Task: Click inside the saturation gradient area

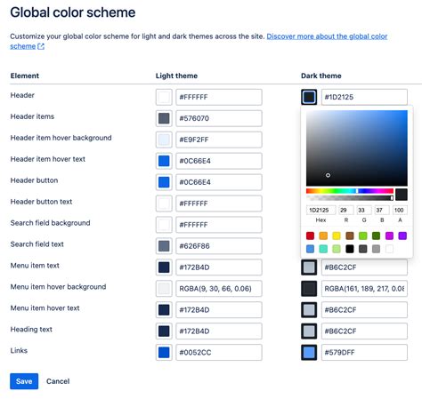Action: pos(357,148)
